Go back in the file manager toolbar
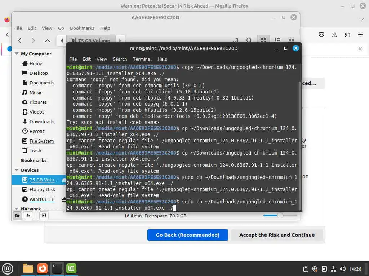The image size is (369, 276). pyautogui.click(x=20, y=41)
